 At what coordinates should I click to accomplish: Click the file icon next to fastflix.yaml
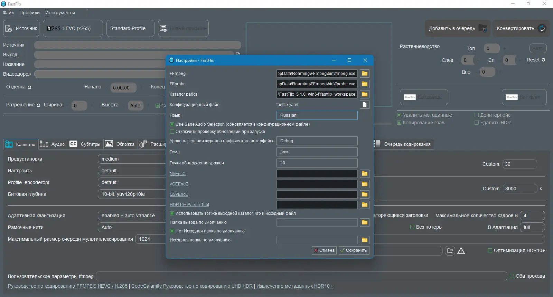click(x=365, y=105)
